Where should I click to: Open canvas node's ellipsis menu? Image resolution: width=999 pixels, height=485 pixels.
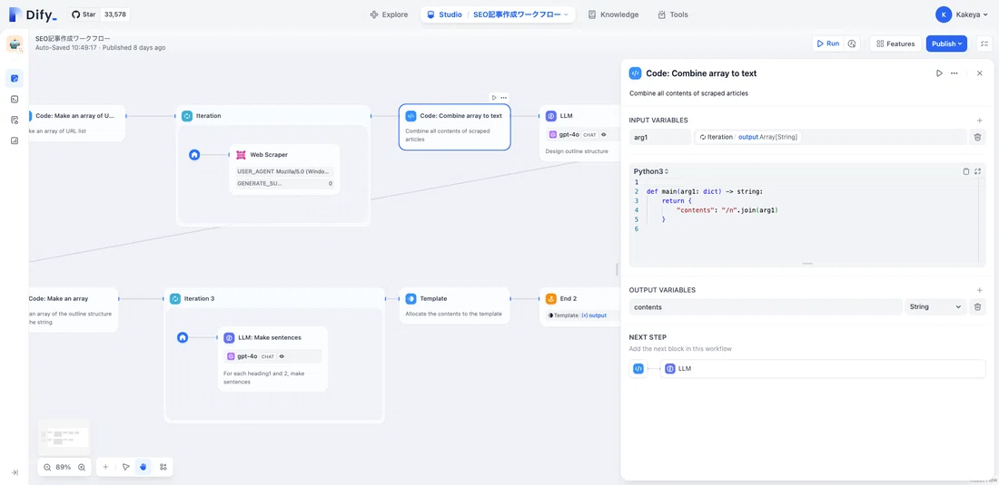click(x=504, y=97)
